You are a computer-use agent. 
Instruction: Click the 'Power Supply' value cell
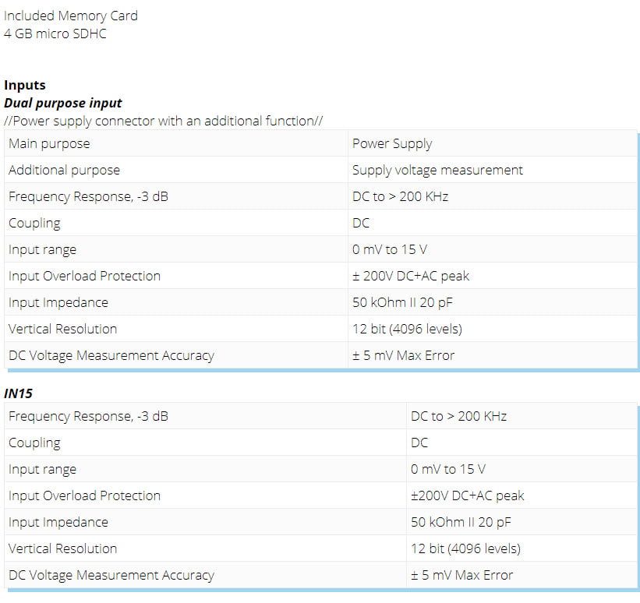pos(492,143)
